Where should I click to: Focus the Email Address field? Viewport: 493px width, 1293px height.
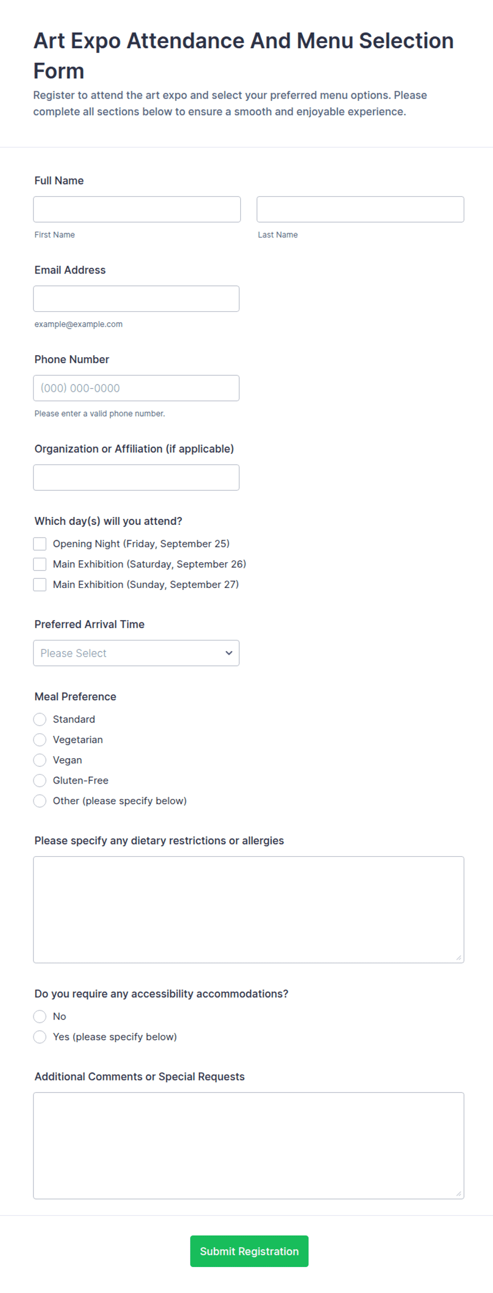click(136, 299)
